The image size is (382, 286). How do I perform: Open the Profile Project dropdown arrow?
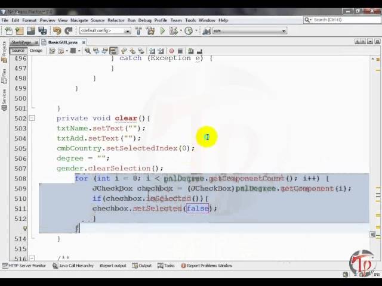click(x=196, y=30)
